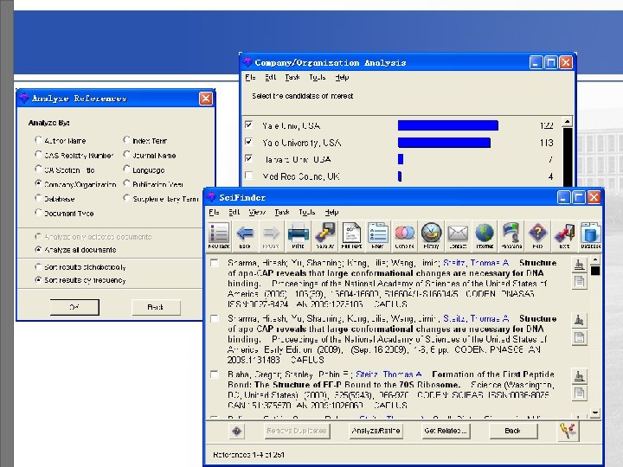
Task: Click OK in the Analyze References dialog
Action: click(x=74, y=307)
